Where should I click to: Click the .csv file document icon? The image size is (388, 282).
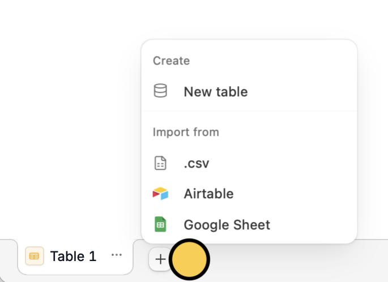pyautogui.click(x=161, y=164)
